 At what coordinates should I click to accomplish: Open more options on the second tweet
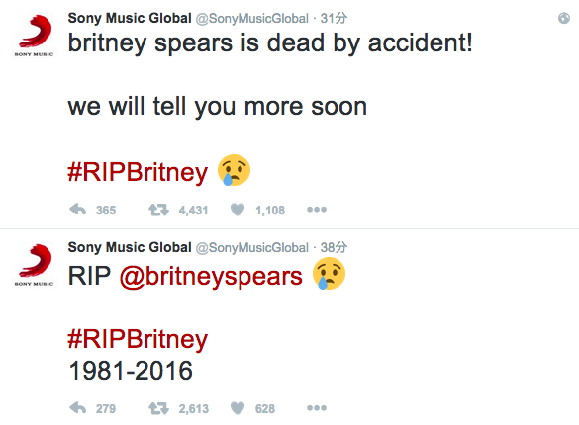coord(317,408)
